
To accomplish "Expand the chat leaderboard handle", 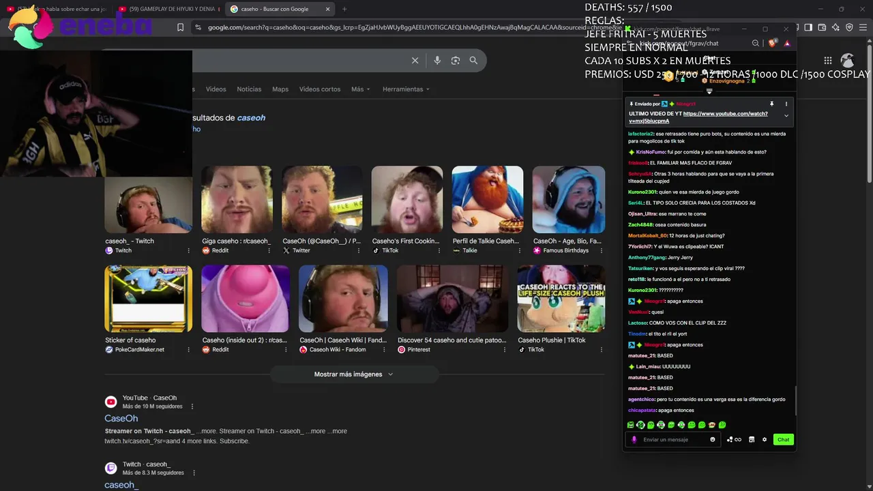I will coord(709,91).
